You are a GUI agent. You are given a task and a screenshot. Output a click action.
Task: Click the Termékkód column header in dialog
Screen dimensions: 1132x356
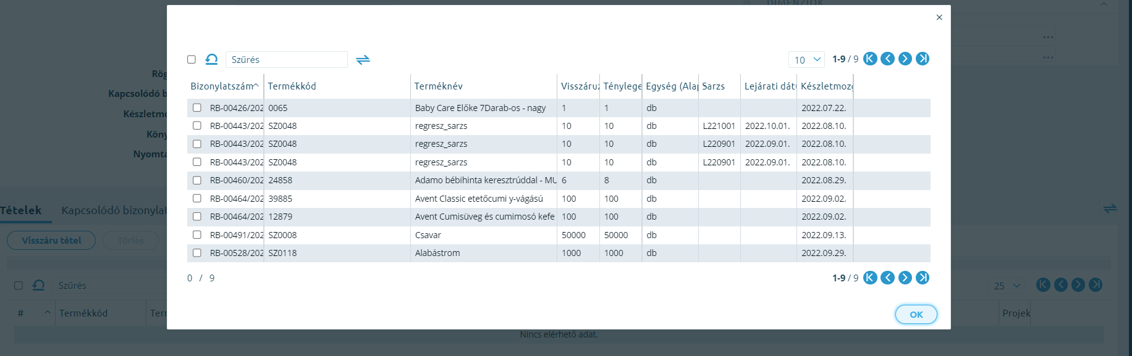337,86
